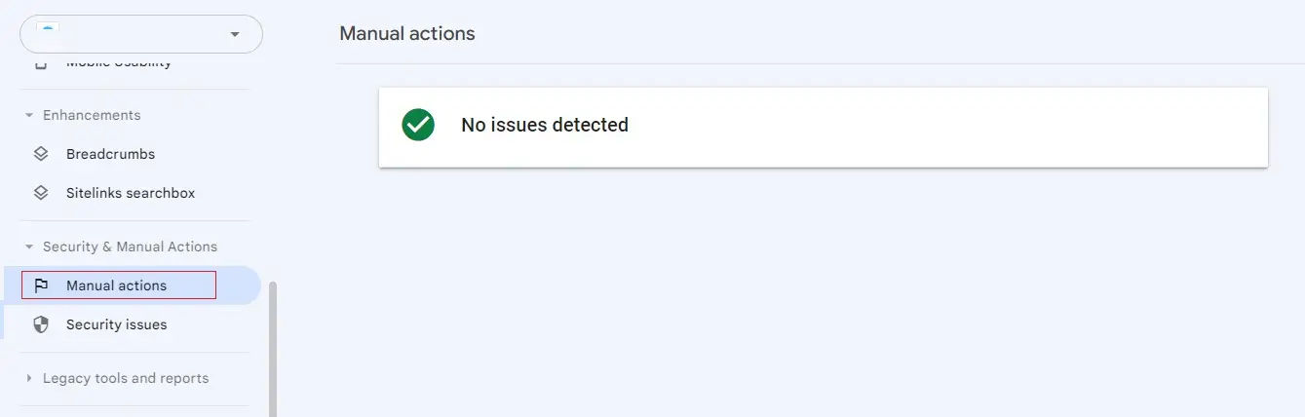Click the Enhancements section heading
Screen dimensions: 1305x417
point(92,115)
